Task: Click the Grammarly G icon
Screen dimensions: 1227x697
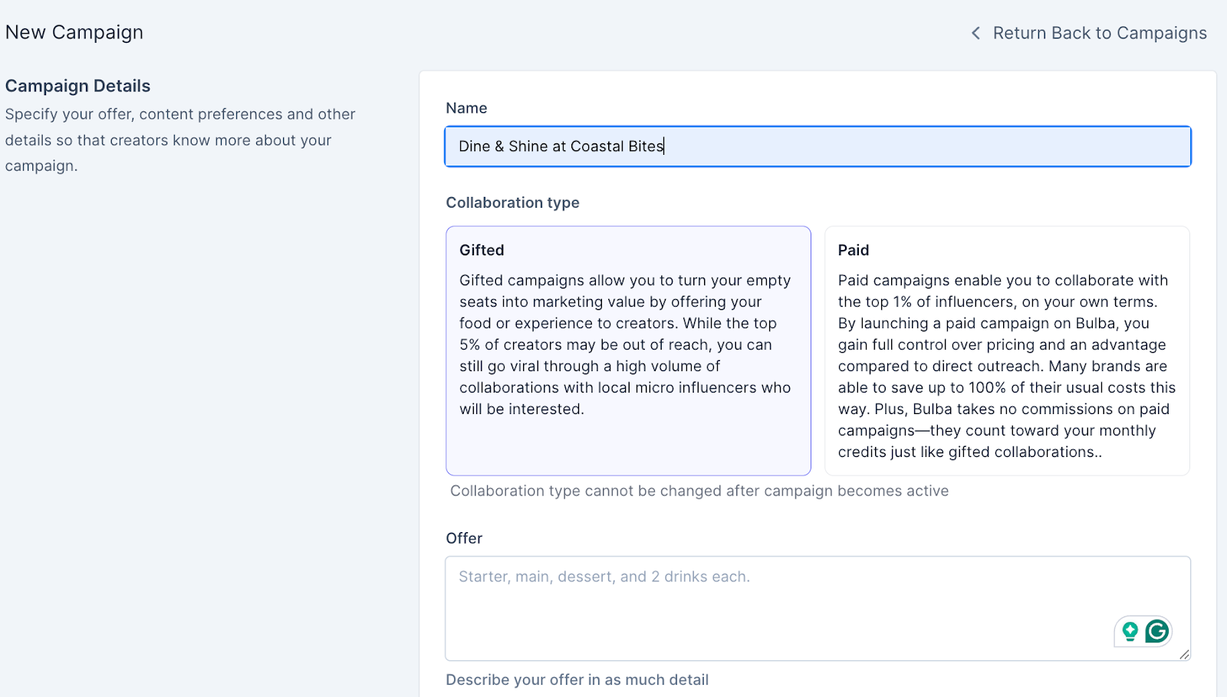Action: tap(1156, 631)
